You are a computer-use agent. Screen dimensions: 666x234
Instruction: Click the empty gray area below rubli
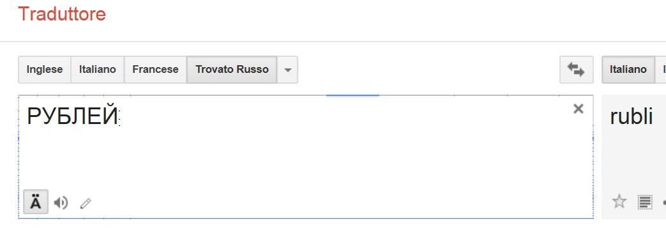click(633, 162)
